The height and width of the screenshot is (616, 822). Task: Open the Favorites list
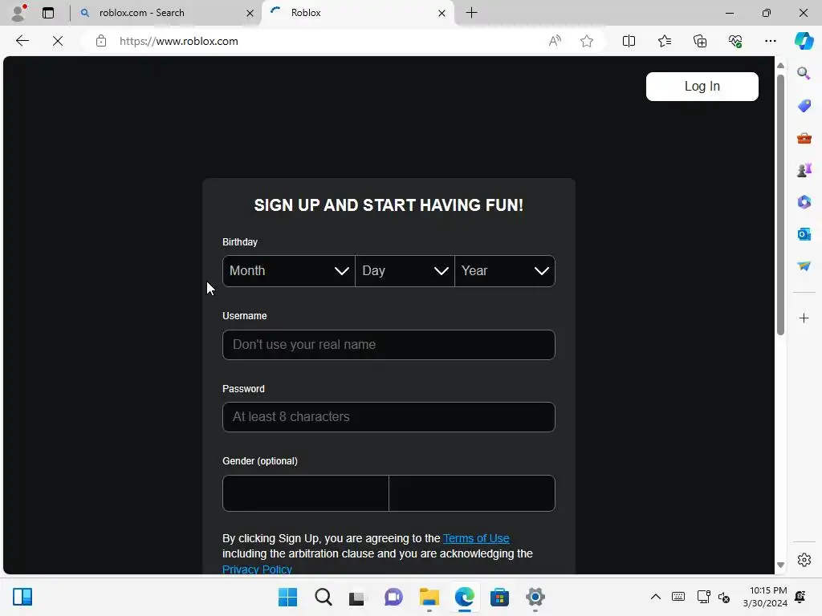pyautogui.click(x=664, y=41)
